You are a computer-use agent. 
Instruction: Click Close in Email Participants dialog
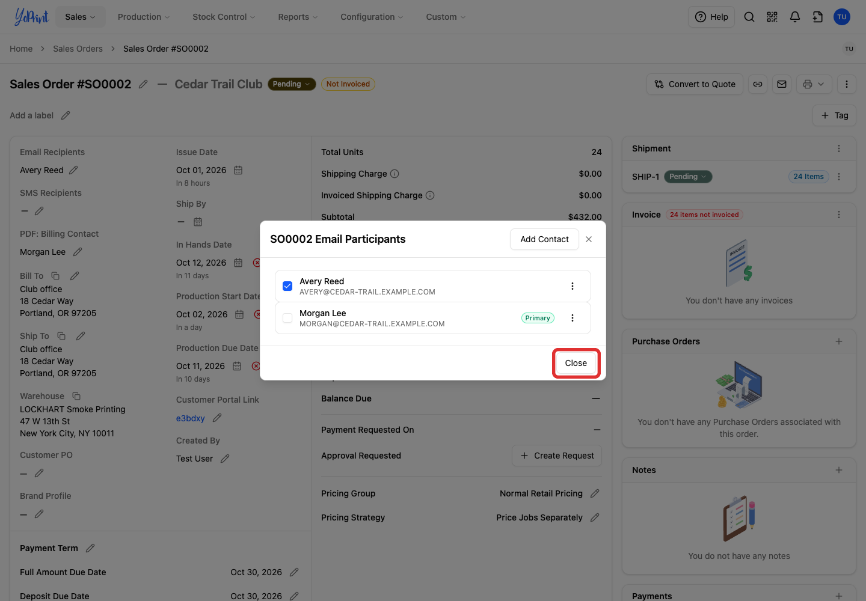576,363
